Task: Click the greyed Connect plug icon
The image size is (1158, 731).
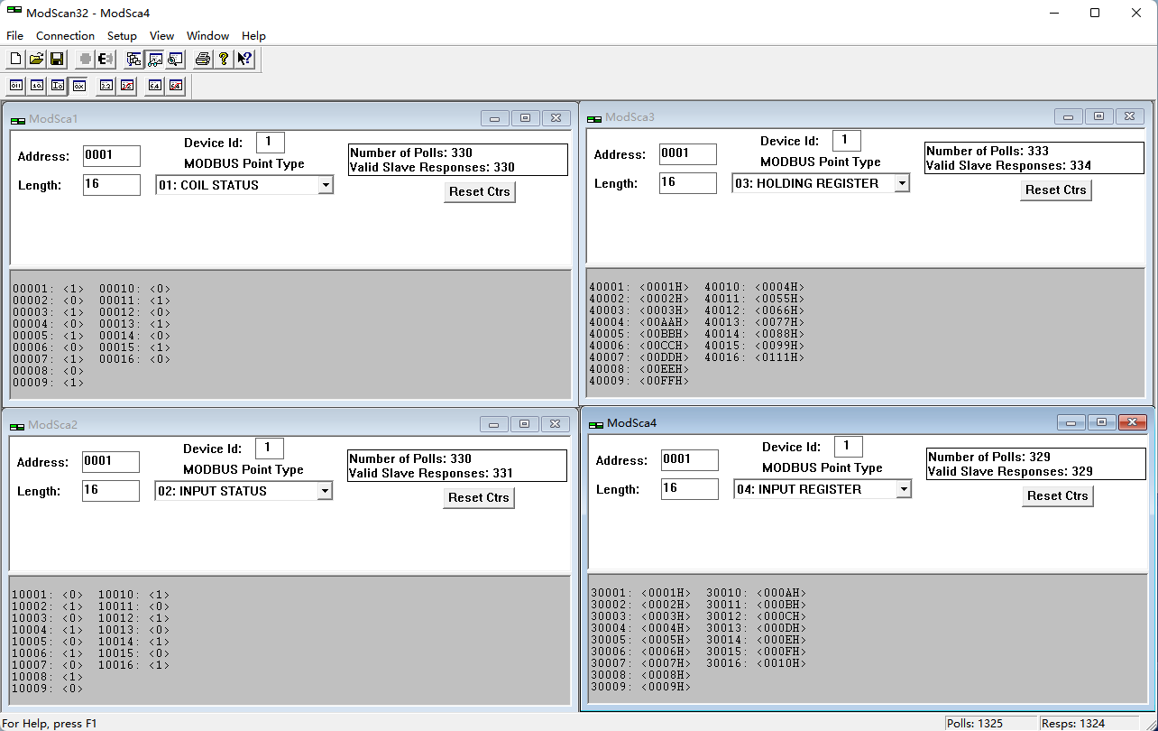Action: point(85,60)
